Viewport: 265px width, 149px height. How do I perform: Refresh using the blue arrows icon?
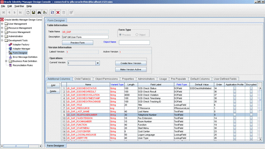tap(52, 12)
